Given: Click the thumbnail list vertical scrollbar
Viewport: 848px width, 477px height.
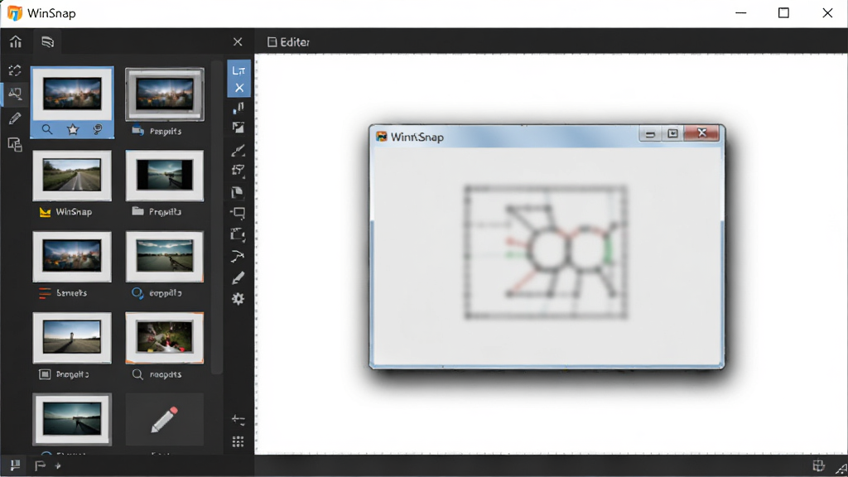Looking at the screenshot, I should pos(217,216).
